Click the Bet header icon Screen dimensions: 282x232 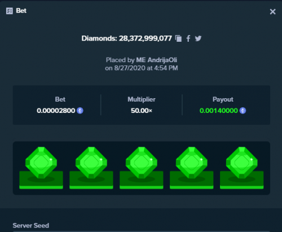(10, 11)
